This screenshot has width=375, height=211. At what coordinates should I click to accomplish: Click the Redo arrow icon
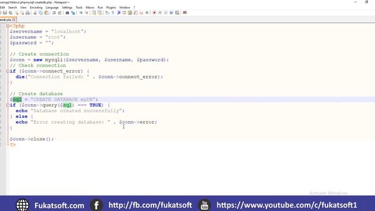click(x=60, y=13)
